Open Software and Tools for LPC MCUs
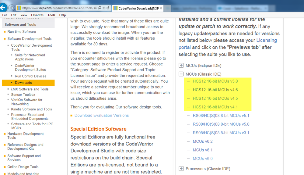 coord(32,126)
